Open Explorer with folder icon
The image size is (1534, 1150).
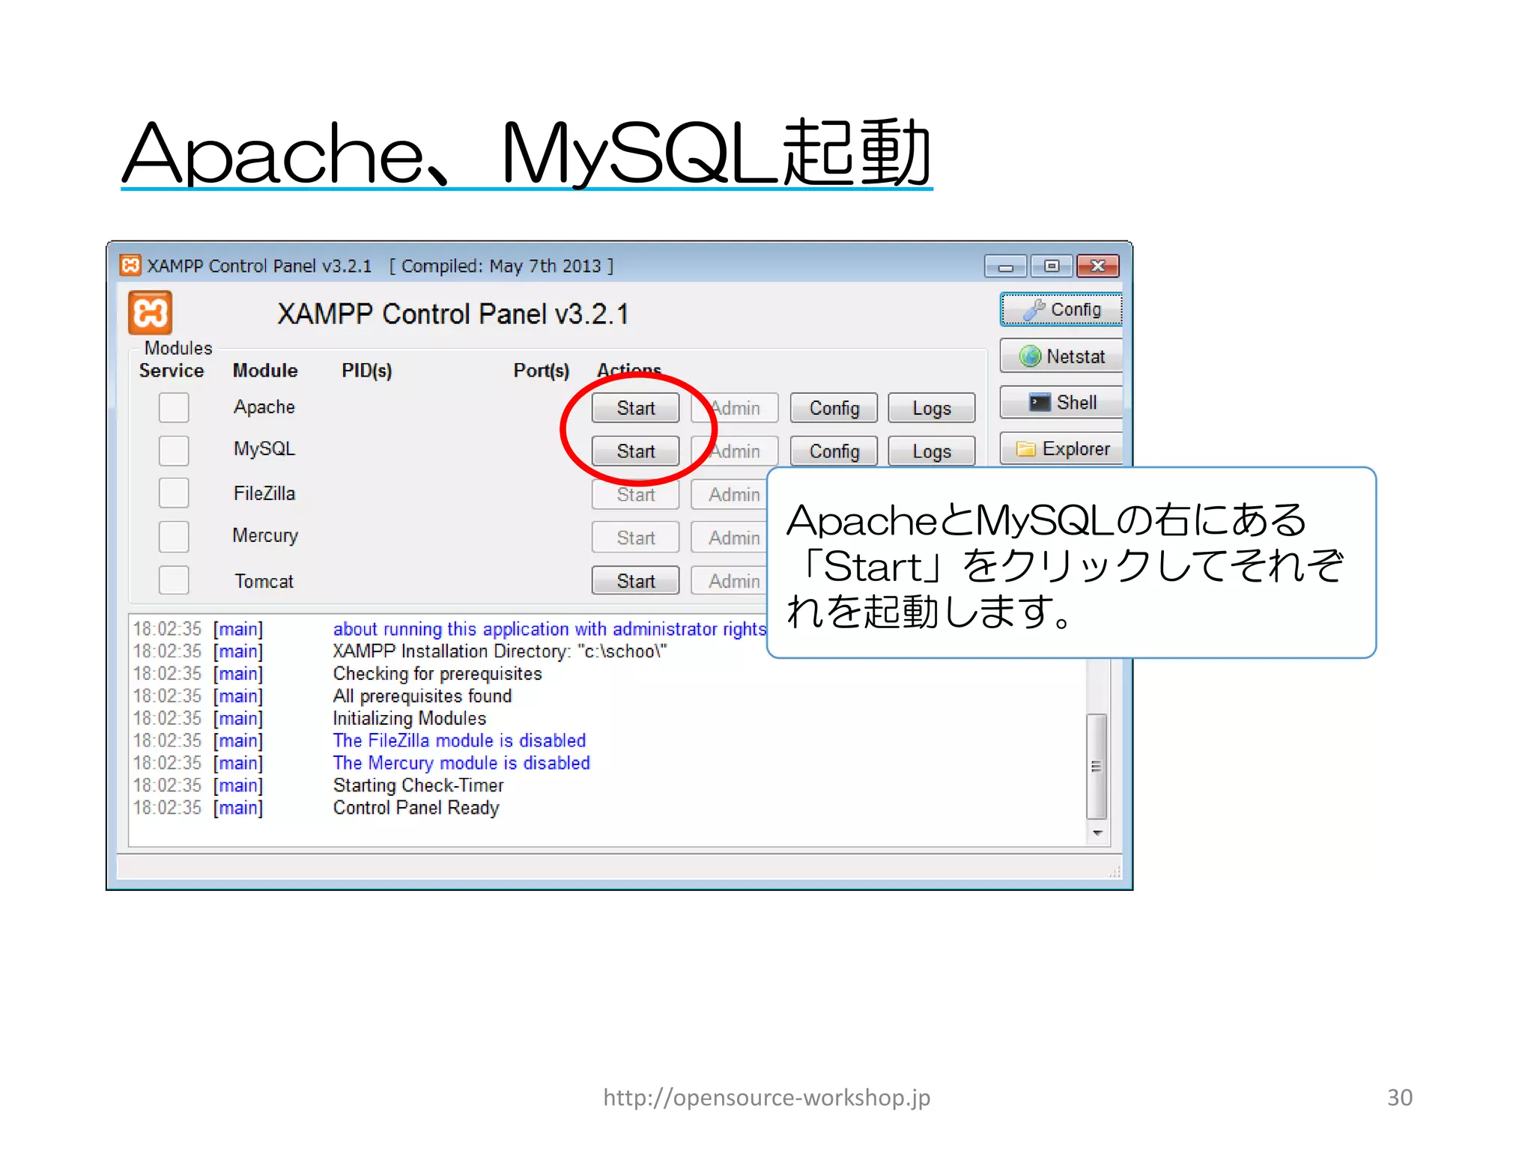pos(1061,448)
